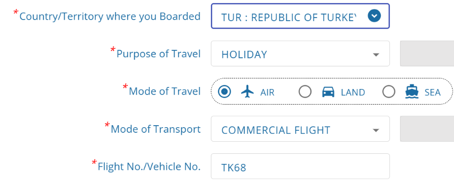This screenshot has height=183, width=454.
Task: Open the Purpose of Travel dropdown arrow
Action: [376, 55]
